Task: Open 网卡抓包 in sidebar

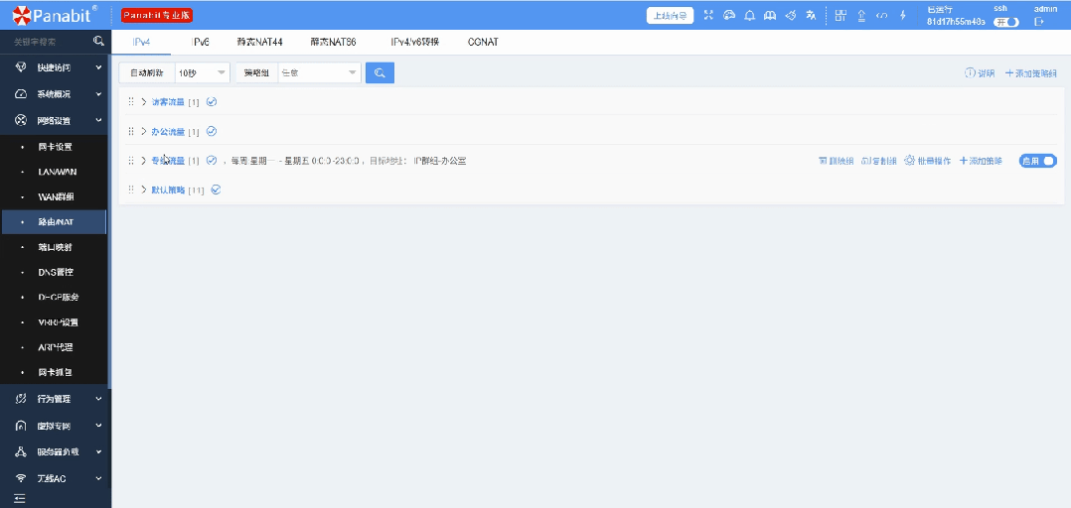Action: click(55, 372)
